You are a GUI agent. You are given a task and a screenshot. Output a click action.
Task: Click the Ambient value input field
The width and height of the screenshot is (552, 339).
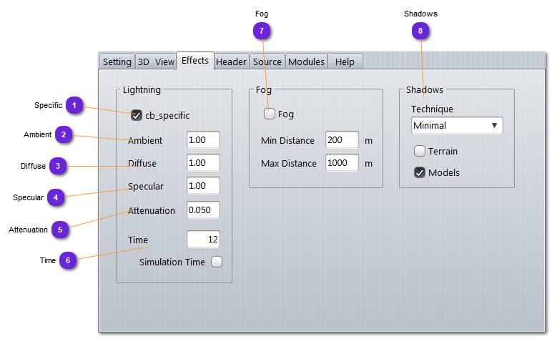click(203, 140)
